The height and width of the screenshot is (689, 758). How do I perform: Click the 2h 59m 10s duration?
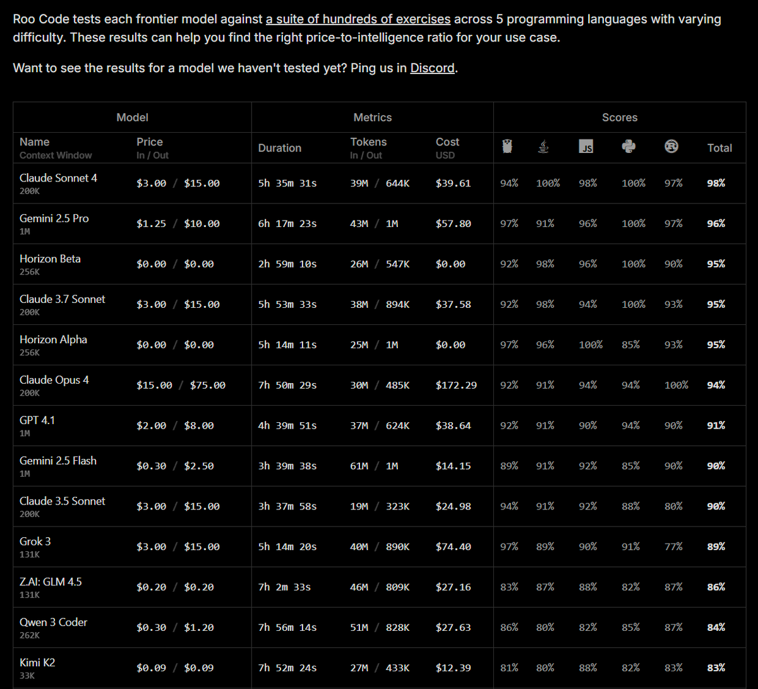(x=287, y=264)
